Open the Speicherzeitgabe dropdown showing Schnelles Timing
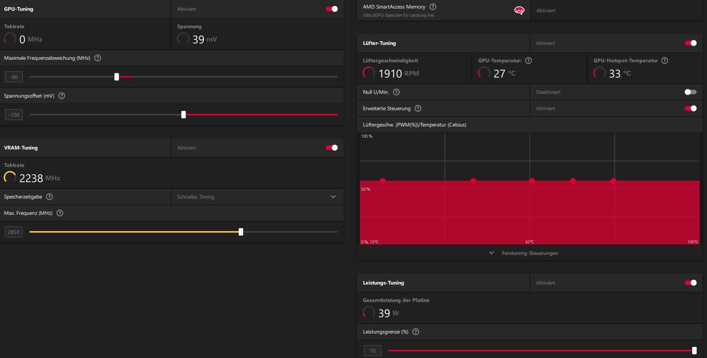Viewport: 707px width, 358px height. tap(257, 197)
